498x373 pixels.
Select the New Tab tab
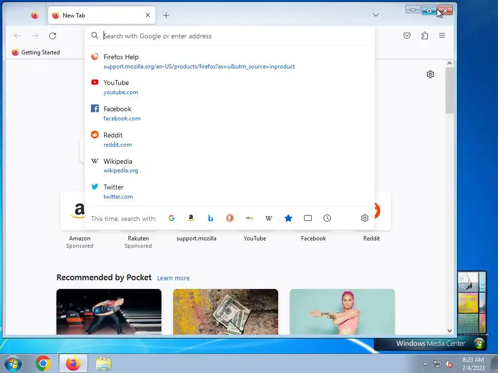[x=102, y=15]
